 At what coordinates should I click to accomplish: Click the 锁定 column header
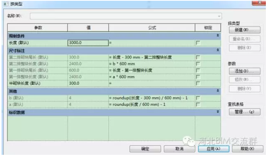pyautogui.click(x=208, y=28)
